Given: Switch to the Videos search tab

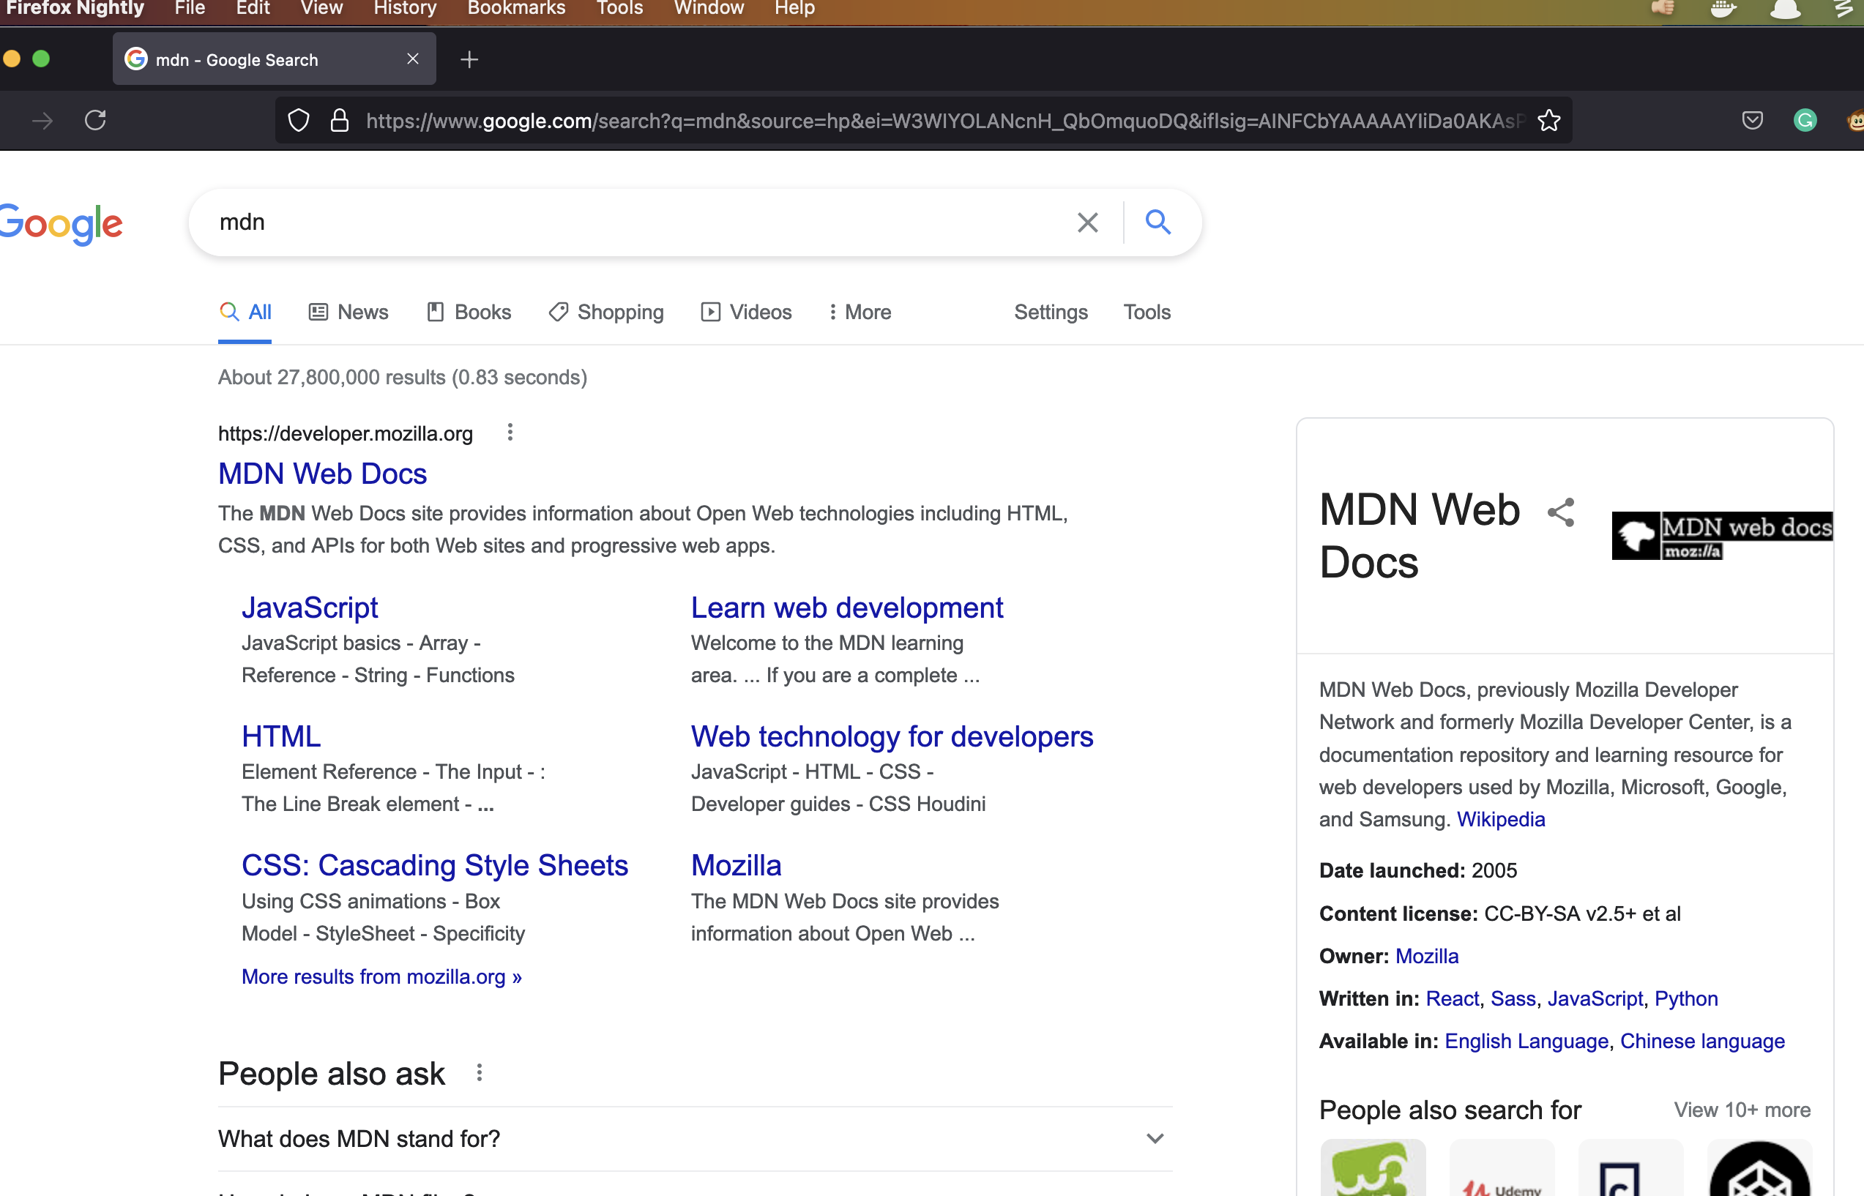Looking at the screenshot, I should click(x=745, y=311).
